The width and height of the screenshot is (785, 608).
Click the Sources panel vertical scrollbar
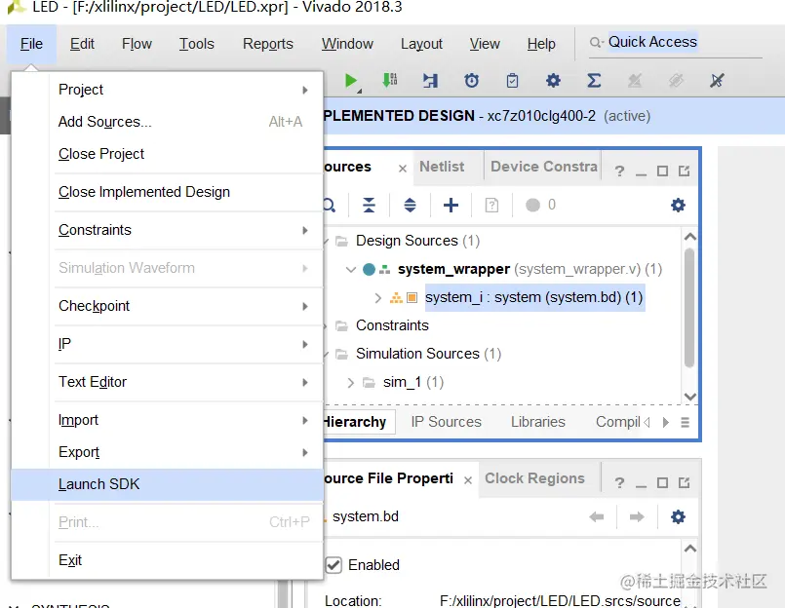tap(689, 308)
